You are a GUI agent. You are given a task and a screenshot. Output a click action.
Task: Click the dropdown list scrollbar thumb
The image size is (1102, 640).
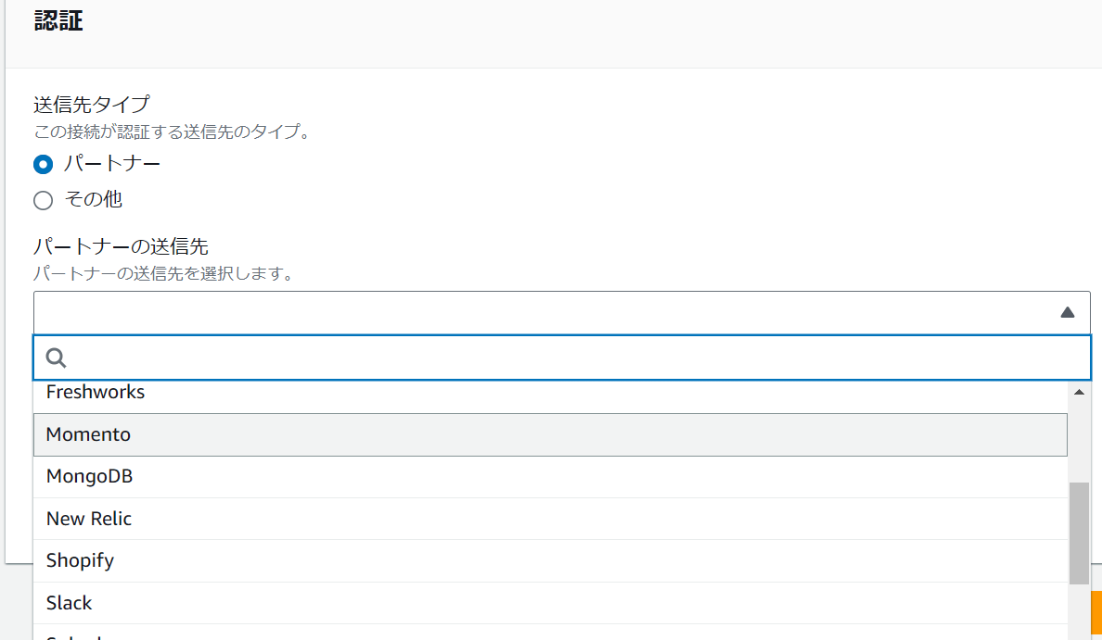point(1079,533)
